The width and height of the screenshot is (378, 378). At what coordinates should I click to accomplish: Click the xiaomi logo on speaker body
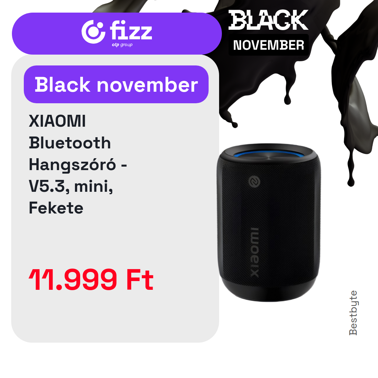pos(254,252)
